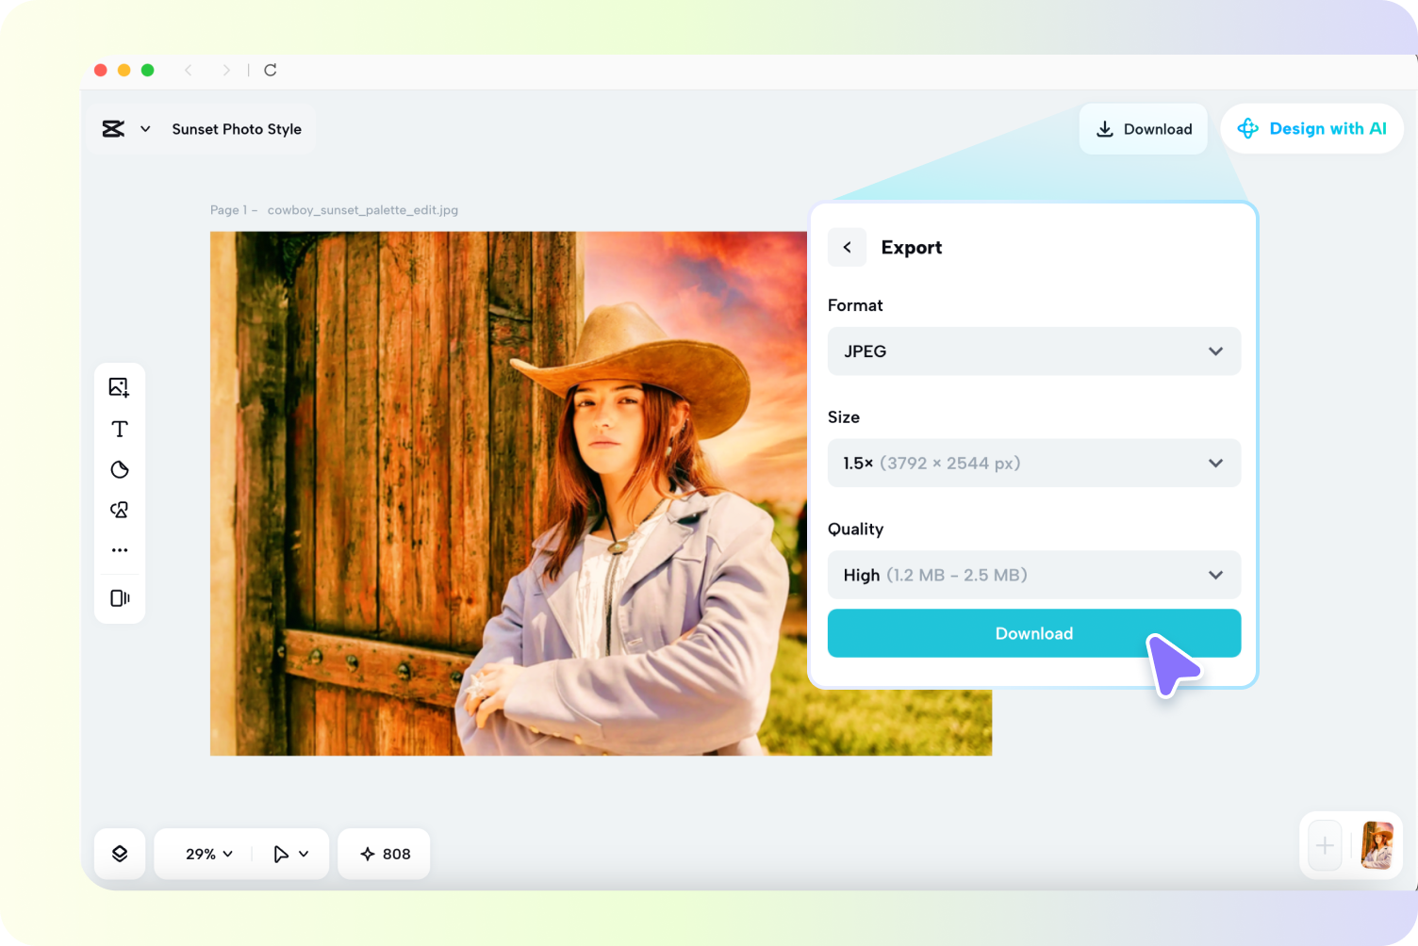Open the Stickers tool
Image resolution: width=1418 pixels, height=946 pixels.
(x=120, y=469)
